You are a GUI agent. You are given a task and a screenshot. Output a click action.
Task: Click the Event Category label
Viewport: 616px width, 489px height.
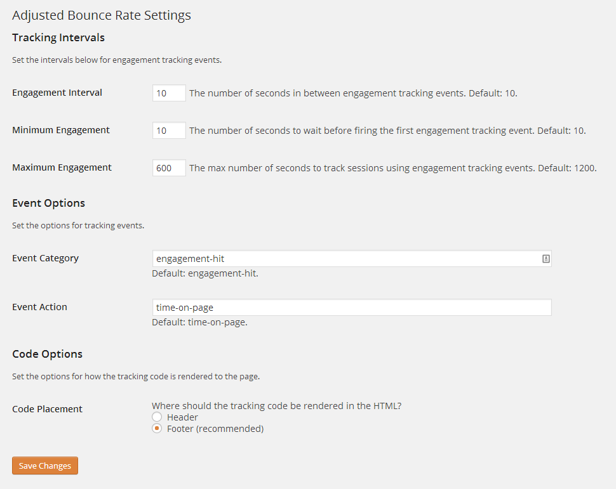tap(45, 258)
